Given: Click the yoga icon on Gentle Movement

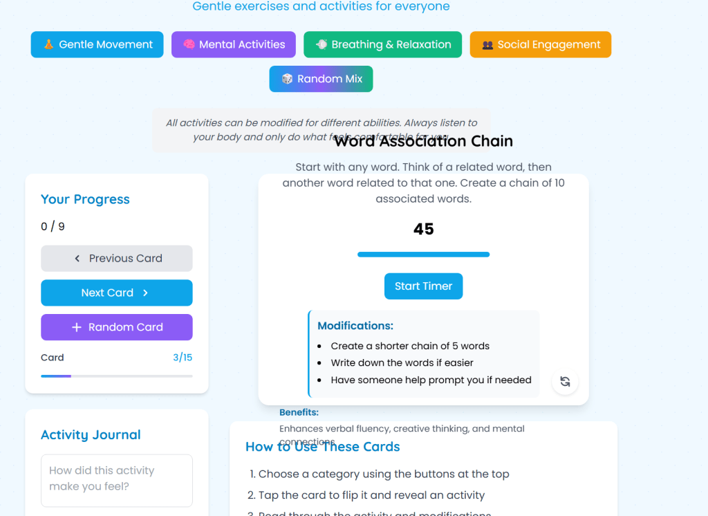Looking at the screenshot, I should pos(48,44).
